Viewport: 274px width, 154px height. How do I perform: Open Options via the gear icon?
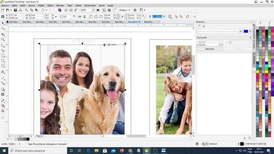tap(135, 10)
